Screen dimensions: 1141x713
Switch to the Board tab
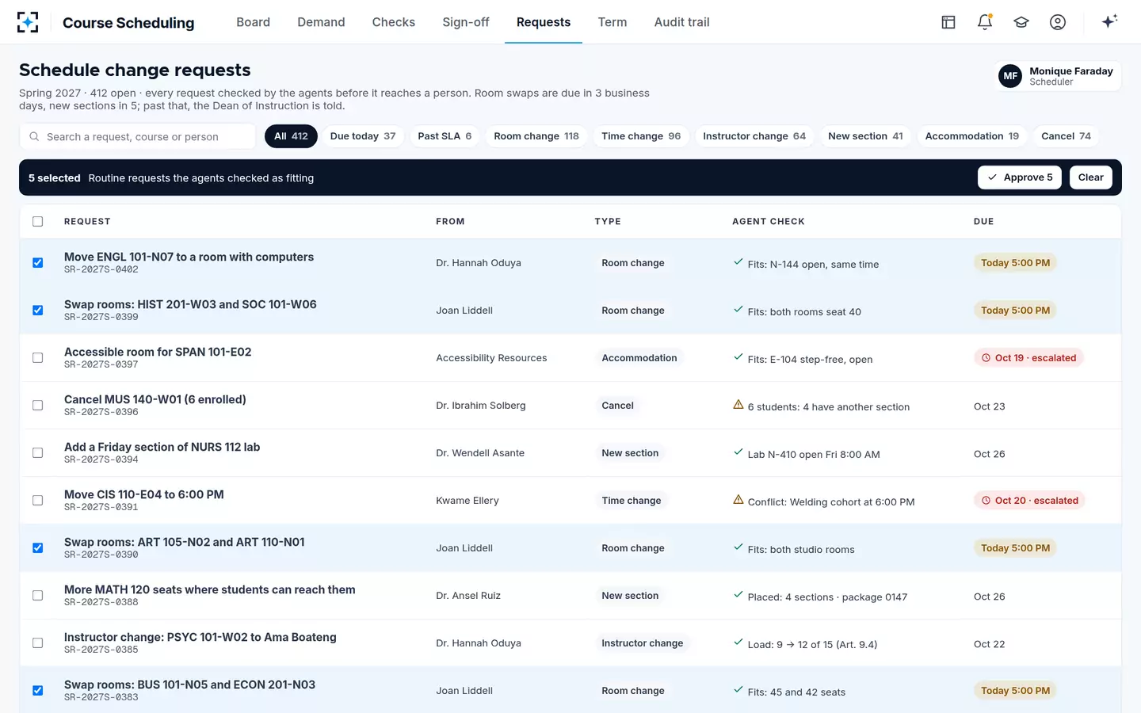point(253,22)
